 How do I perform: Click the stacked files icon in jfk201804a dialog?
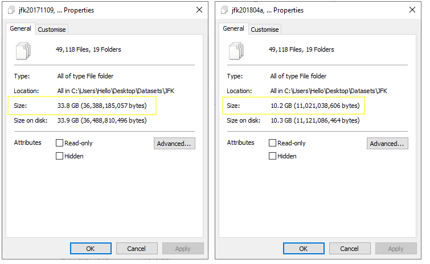point(237,51)
